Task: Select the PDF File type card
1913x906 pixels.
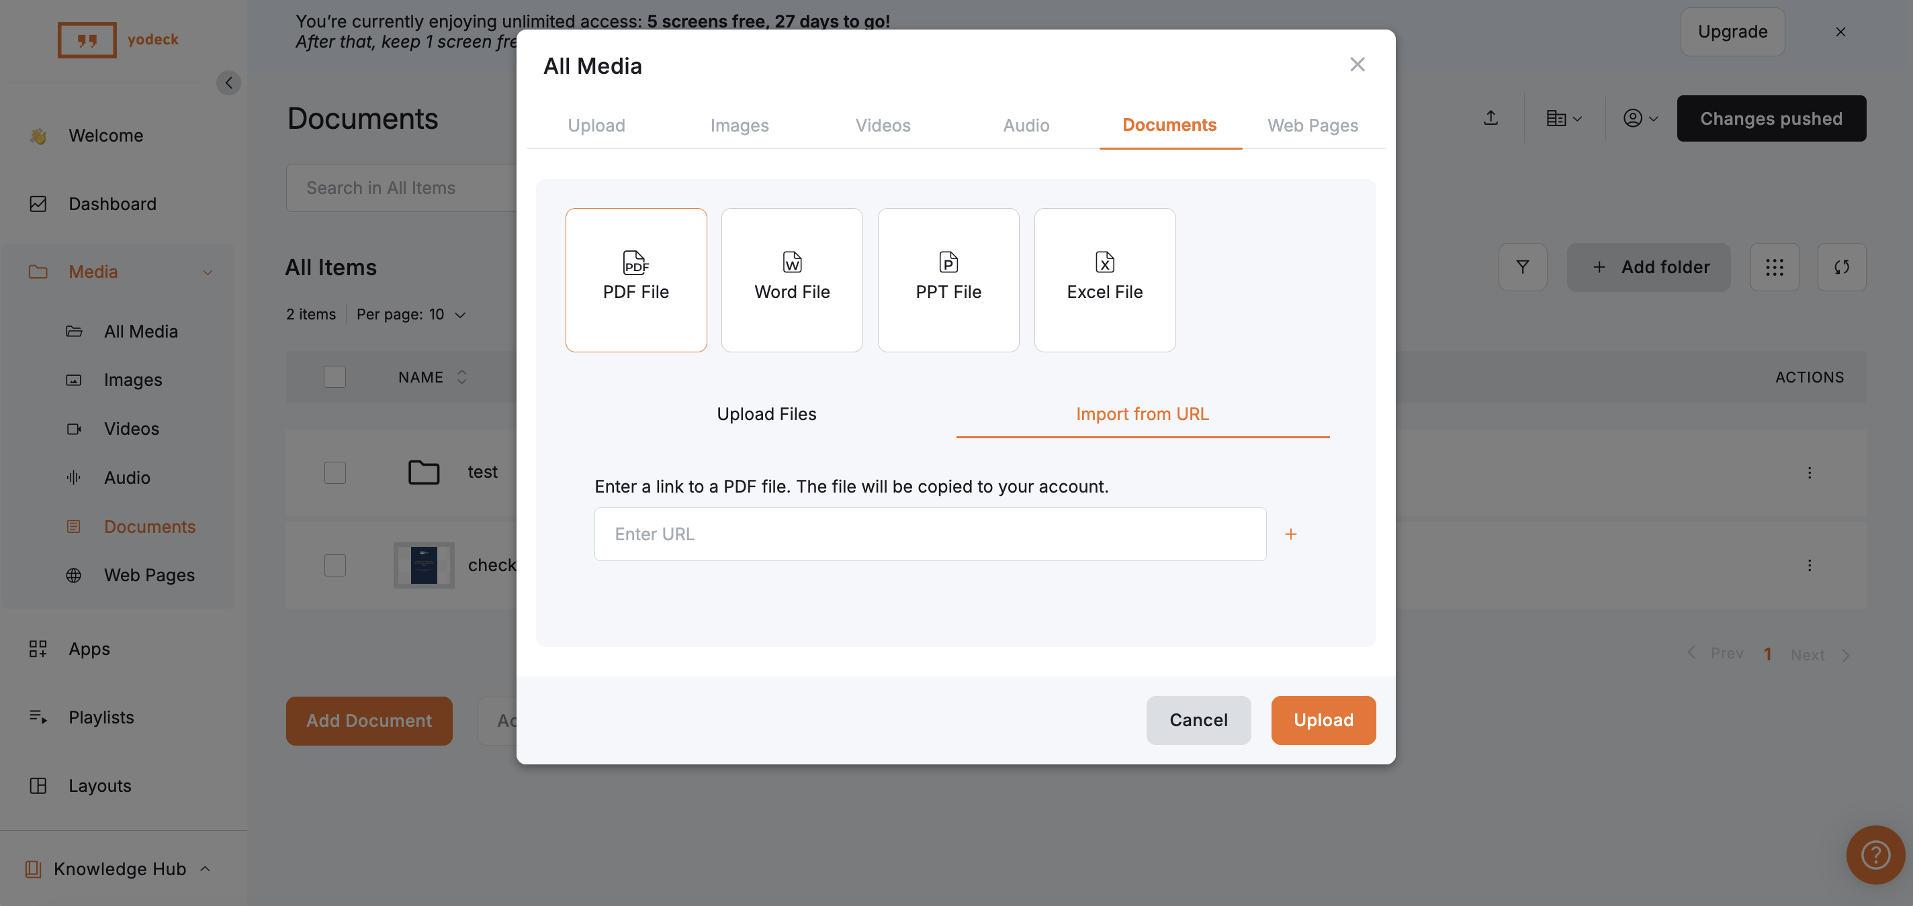Action: 635,279
